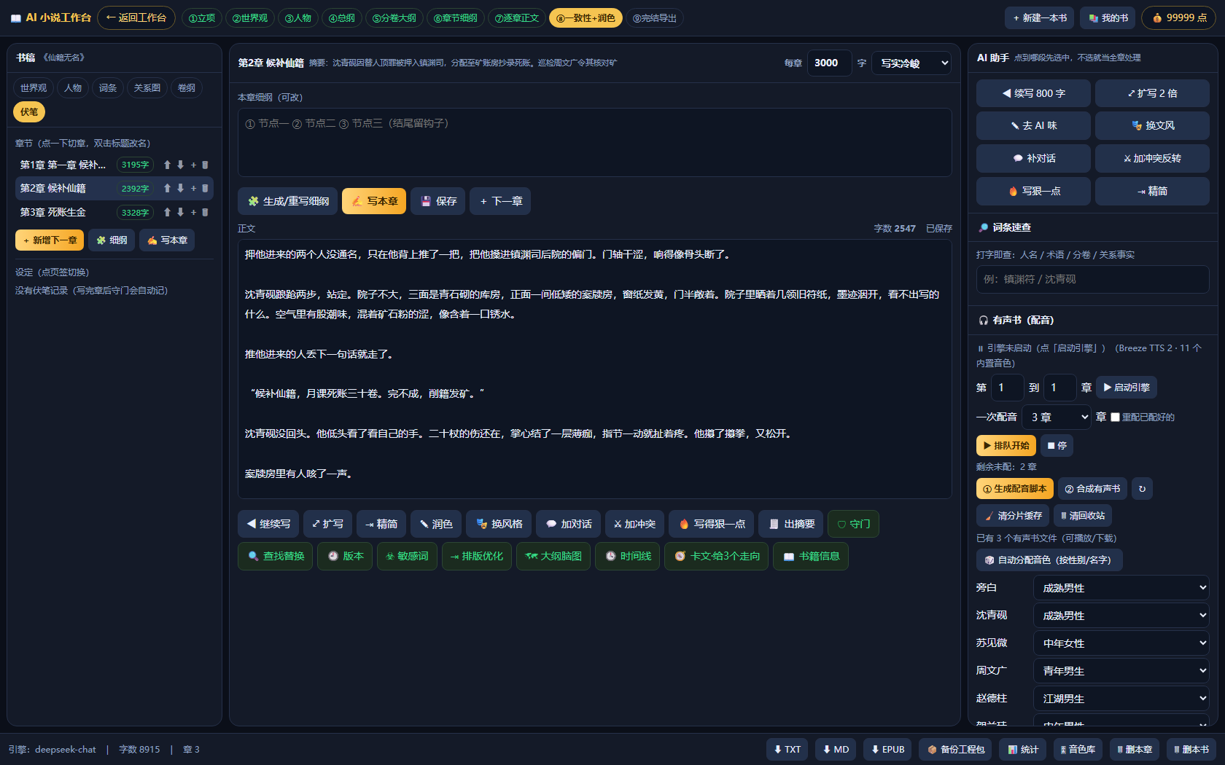Open the 时间线 timeline tool

(x=628, y=556)
